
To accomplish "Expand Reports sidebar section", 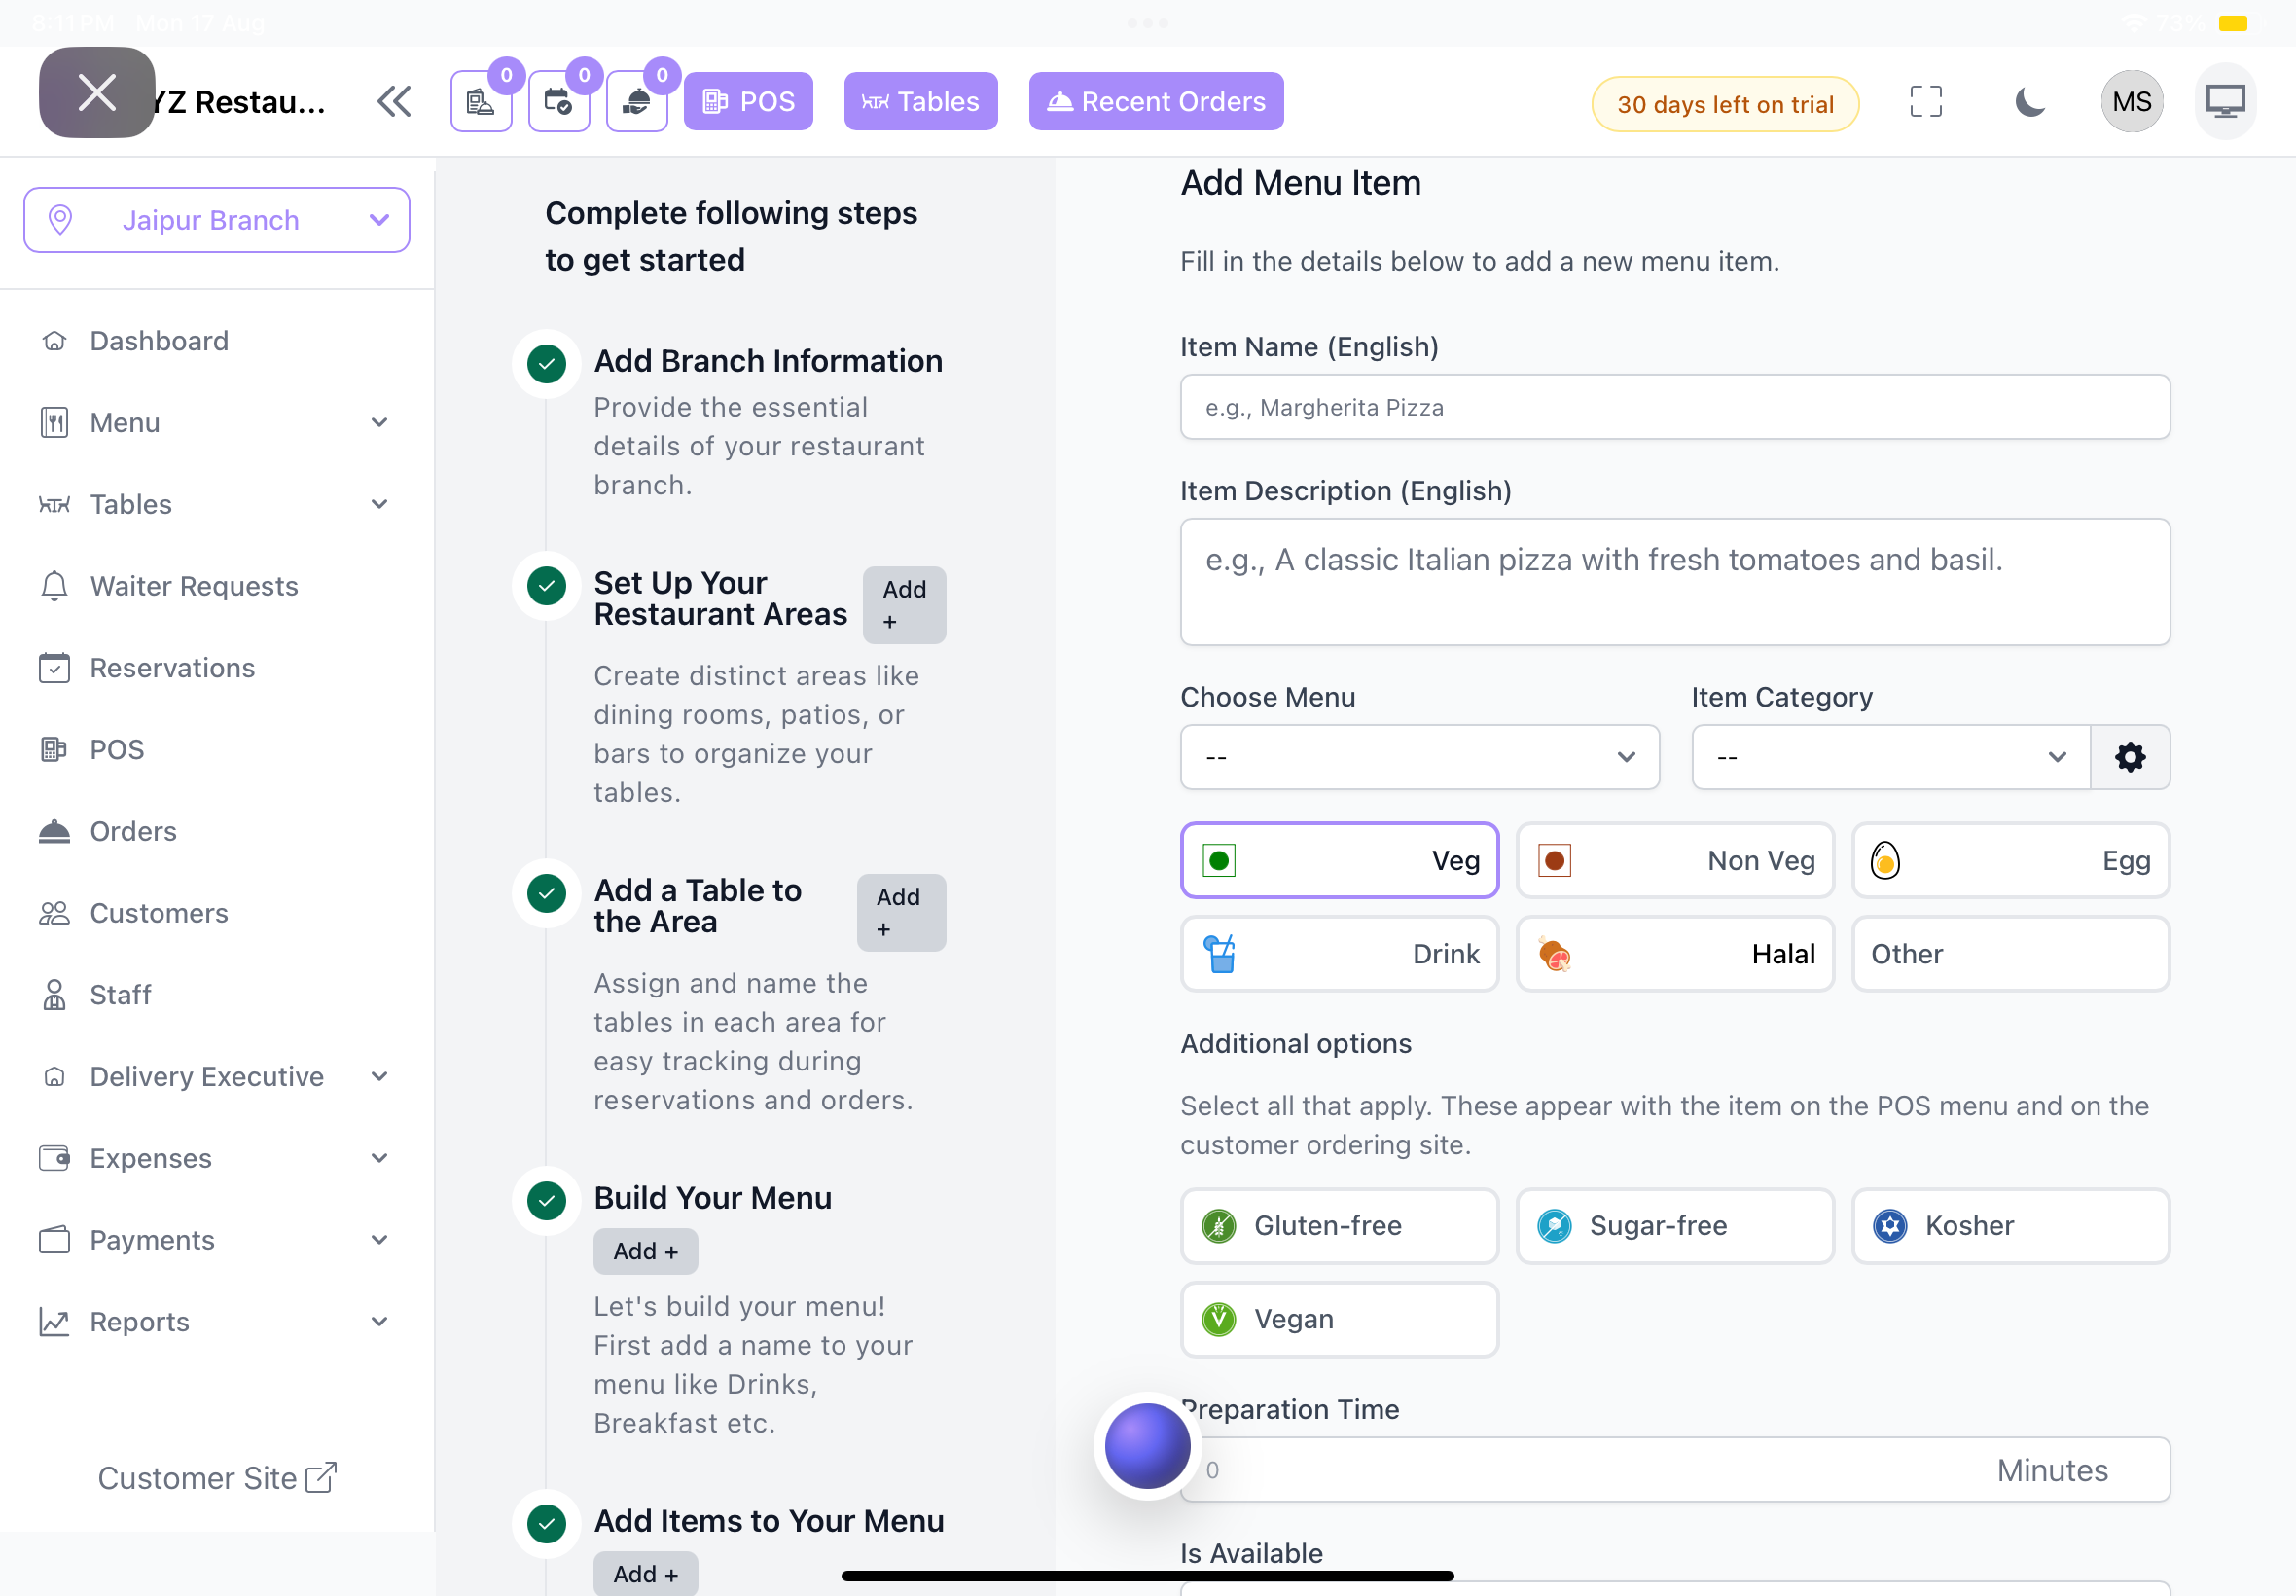I will [x=217, y=1322].
